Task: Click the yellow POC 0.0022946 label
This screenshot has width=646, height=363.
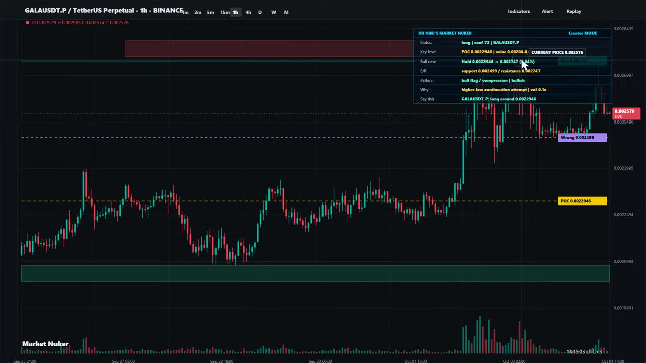Action: tap(582, 201)
